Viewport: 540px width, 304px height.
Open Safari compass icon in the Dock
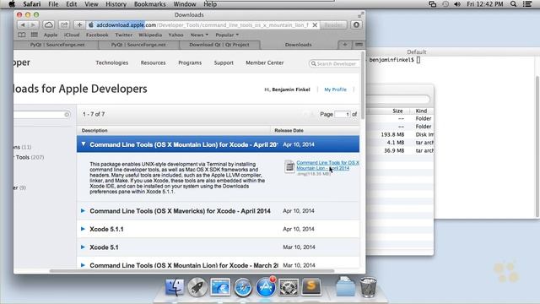[243, 287]
